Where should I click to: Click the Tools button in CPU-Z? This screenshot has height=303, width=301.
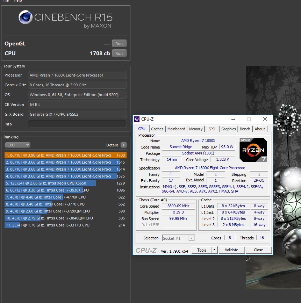coord(202,250)
